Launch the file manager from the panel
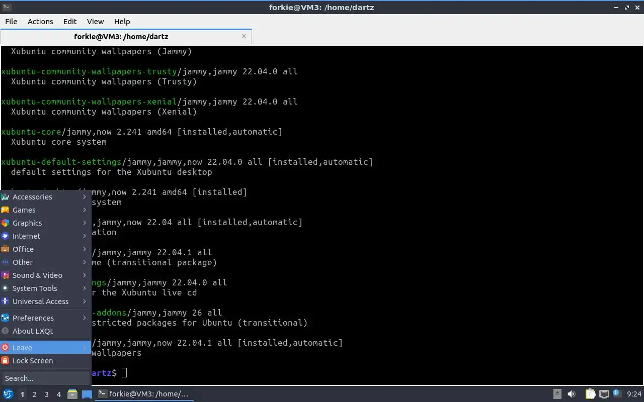Image resolution: width=644 pixels, height=402 pixels. click(72, 394)
